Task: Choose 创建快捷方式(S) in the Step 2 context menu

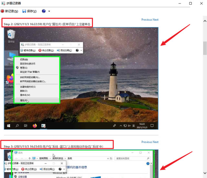Action: (37, 87)
